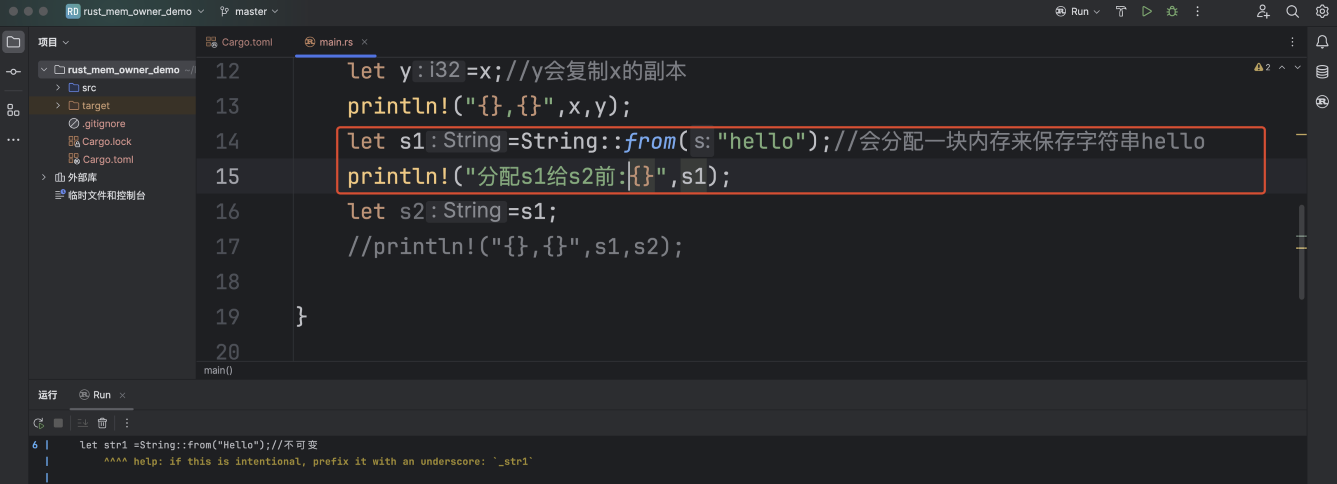Click the trash Clear All icon
The height and width of the screenshot is (484, 1337).
click(x=102, y=423)
